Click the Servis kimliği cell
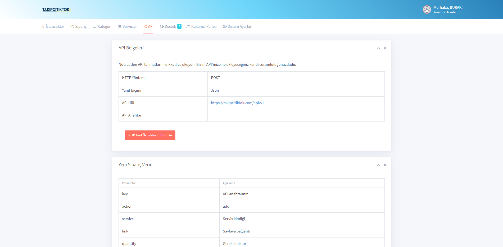 coord(302,219)
